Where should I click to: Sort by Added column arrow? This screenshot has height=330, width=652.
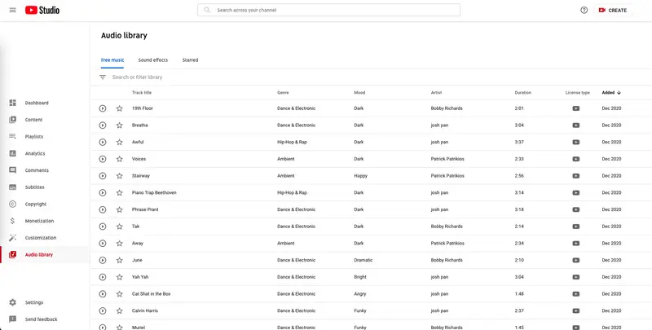coord(619,93)
